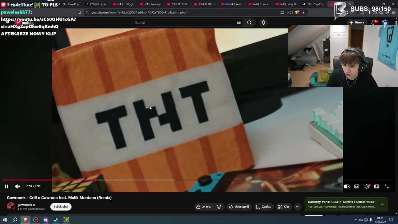
Task: Start voice search with the microphone
Action: (x=263, y=22)
